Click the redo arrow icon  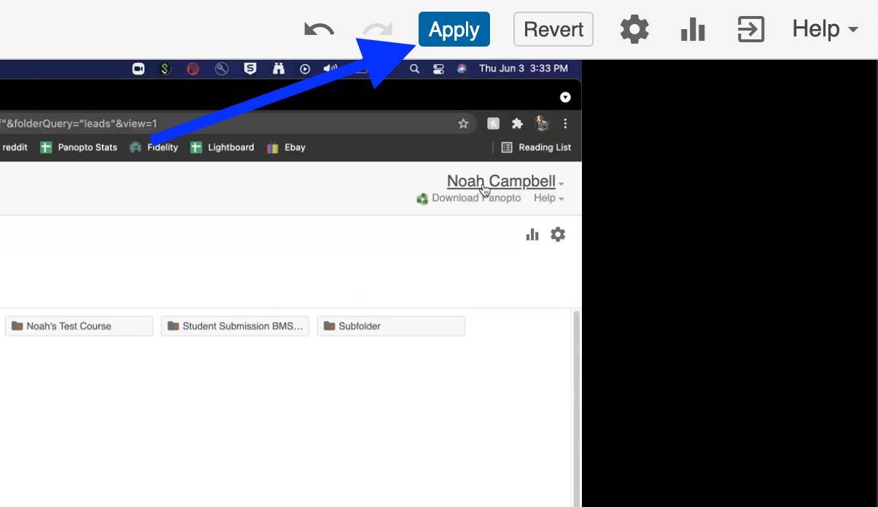[377, 30]
